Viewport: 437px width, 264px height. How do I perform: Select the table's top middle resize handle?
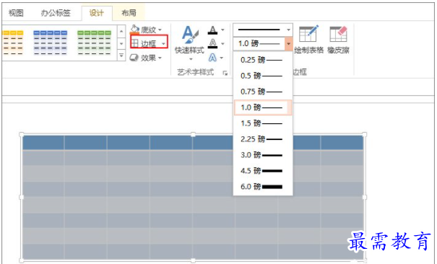pyautogui.click(x=193, y=134)
